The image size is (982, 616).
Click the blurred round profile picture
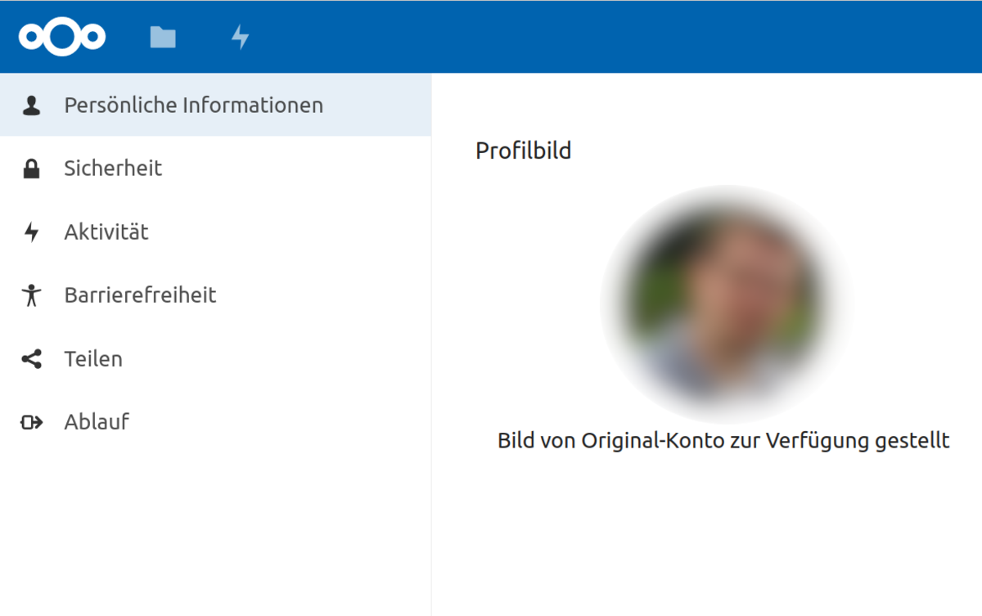pos(726,303)
